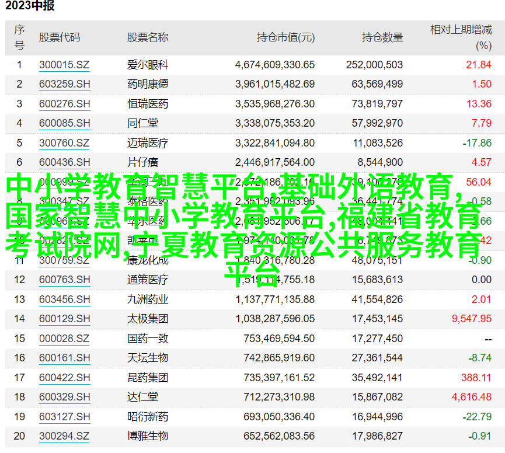Click percentage change 21.84
505x453 pixels.
[x=479, y=65]
